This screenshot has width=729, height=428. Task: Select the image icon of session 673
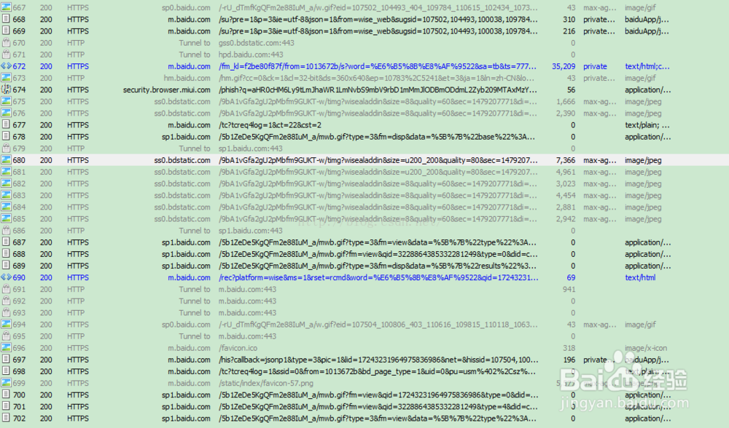[x=6, y=78]
